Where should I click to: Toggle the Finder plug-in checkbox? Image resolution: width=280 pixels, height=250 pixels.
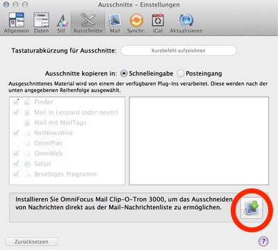pos(16,102)
